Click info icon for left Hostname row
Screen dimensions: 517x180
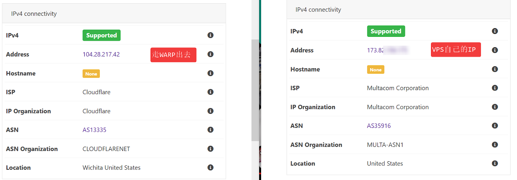tap(210, 73)
